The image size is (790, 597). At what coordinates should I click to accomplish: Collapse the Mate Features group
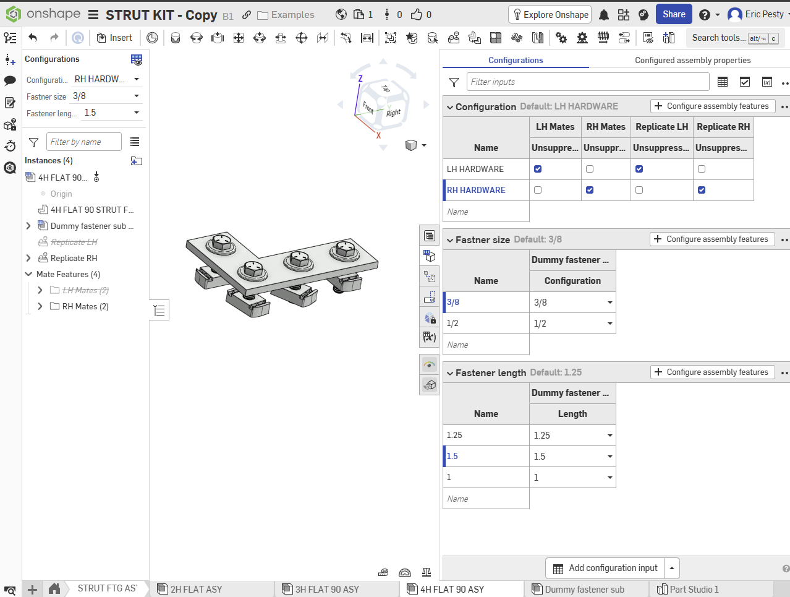coord(28,274)
